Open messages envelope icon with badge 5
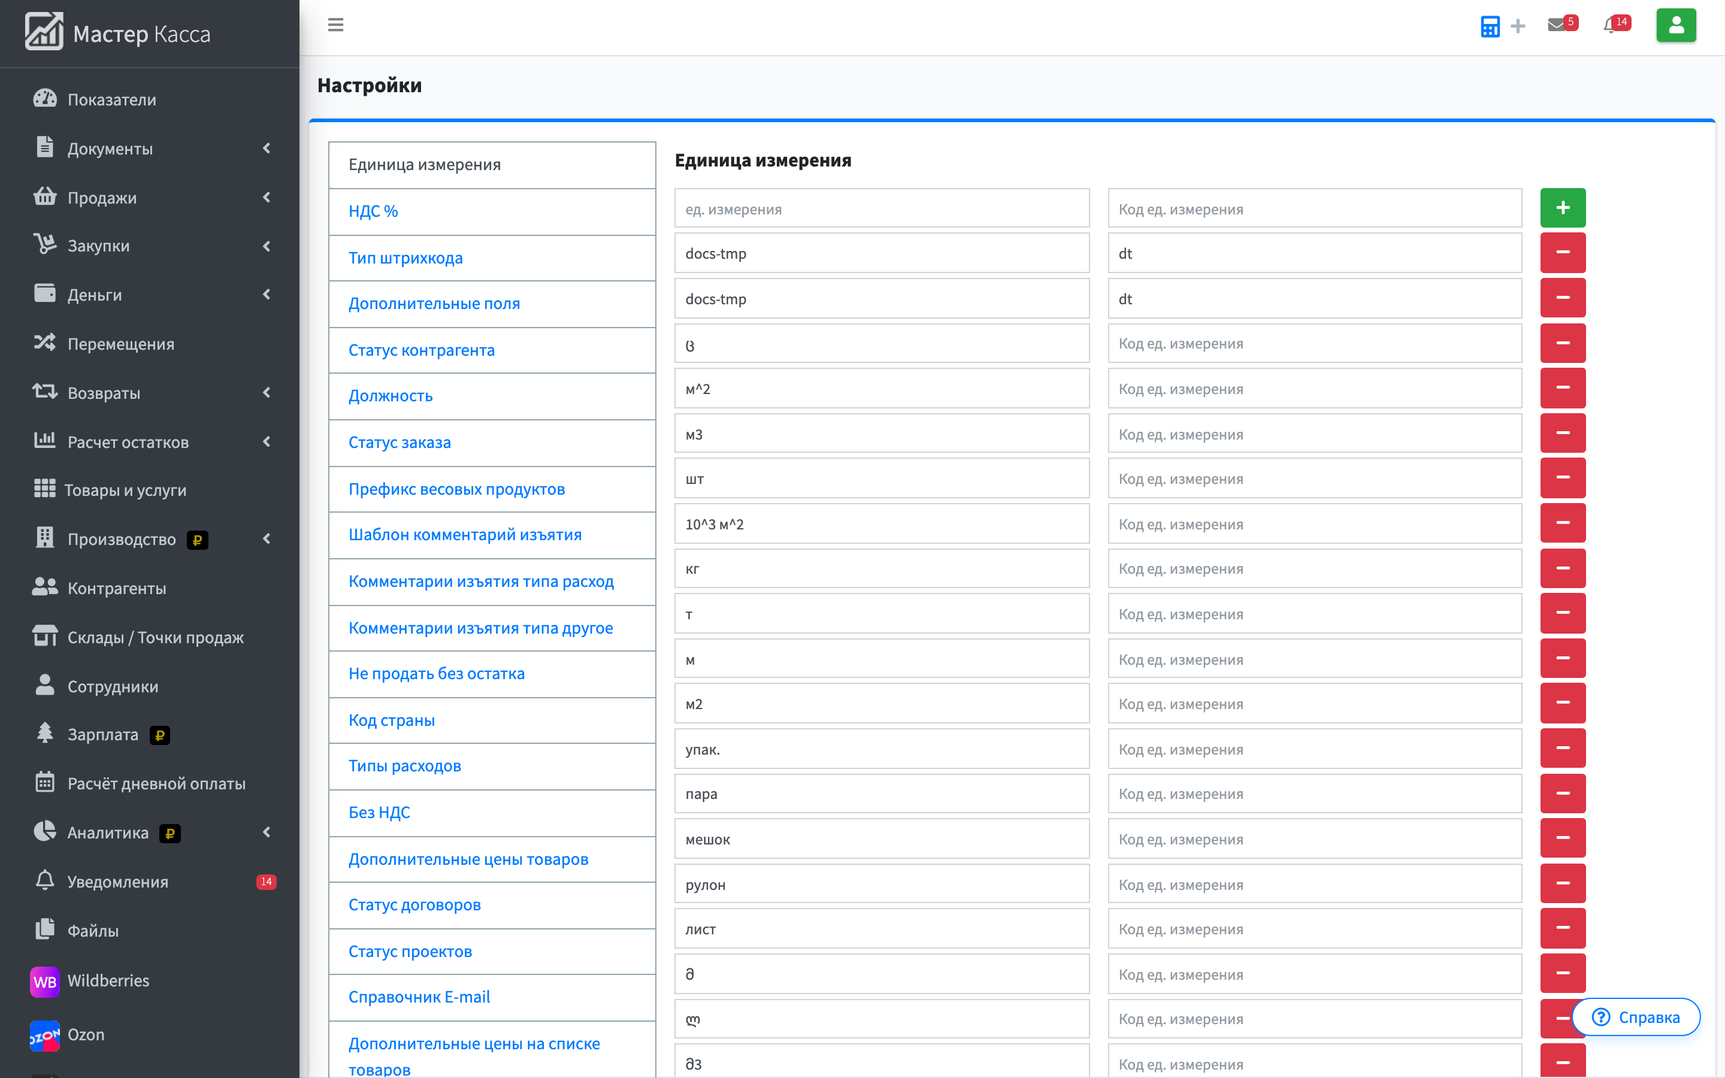Image resolution: width=1725 pixels, height=1078 pixels. [1556, 26]
